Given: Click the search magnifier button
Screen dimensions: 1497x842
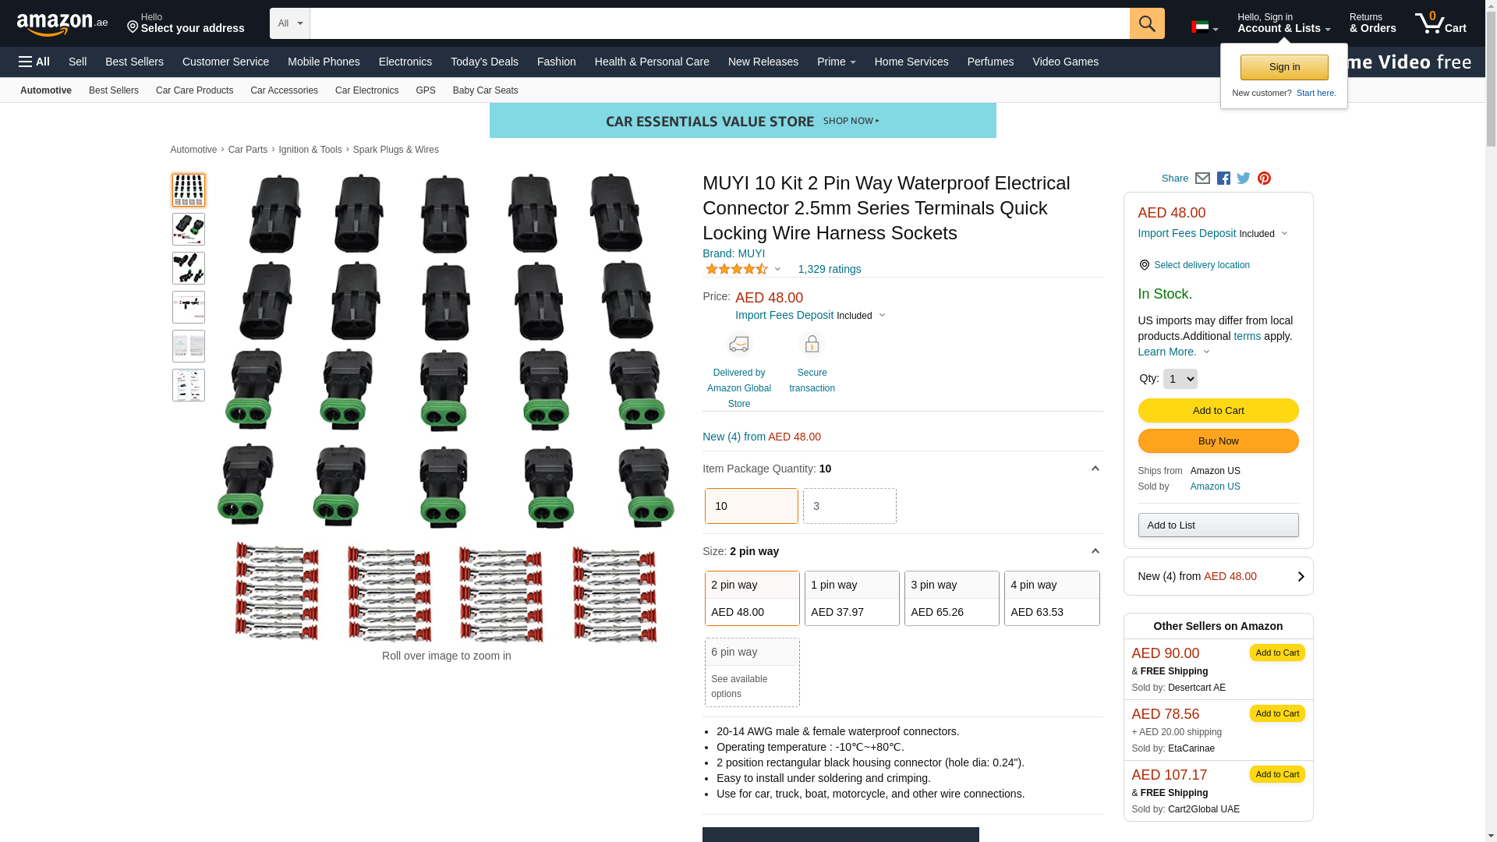Looking at the screenshot, I should 1147,23.
